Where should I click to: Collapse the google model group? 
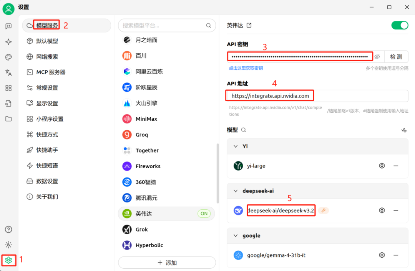[x=236, y=236]
